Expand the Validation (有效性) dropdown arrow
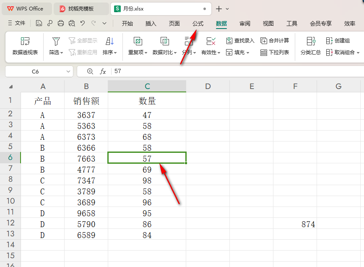 [219, 53]
